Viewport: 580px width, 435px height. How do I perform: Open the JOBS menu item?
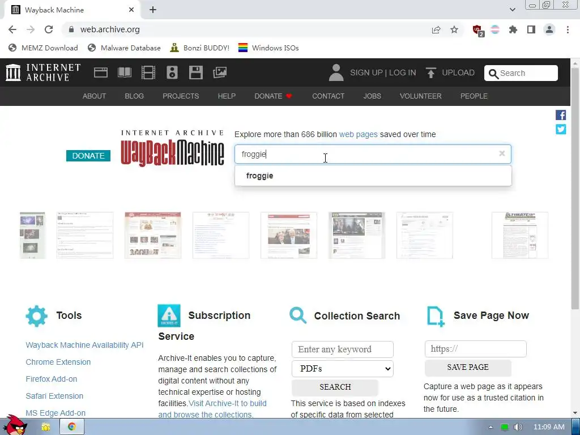tap(372, 96)
